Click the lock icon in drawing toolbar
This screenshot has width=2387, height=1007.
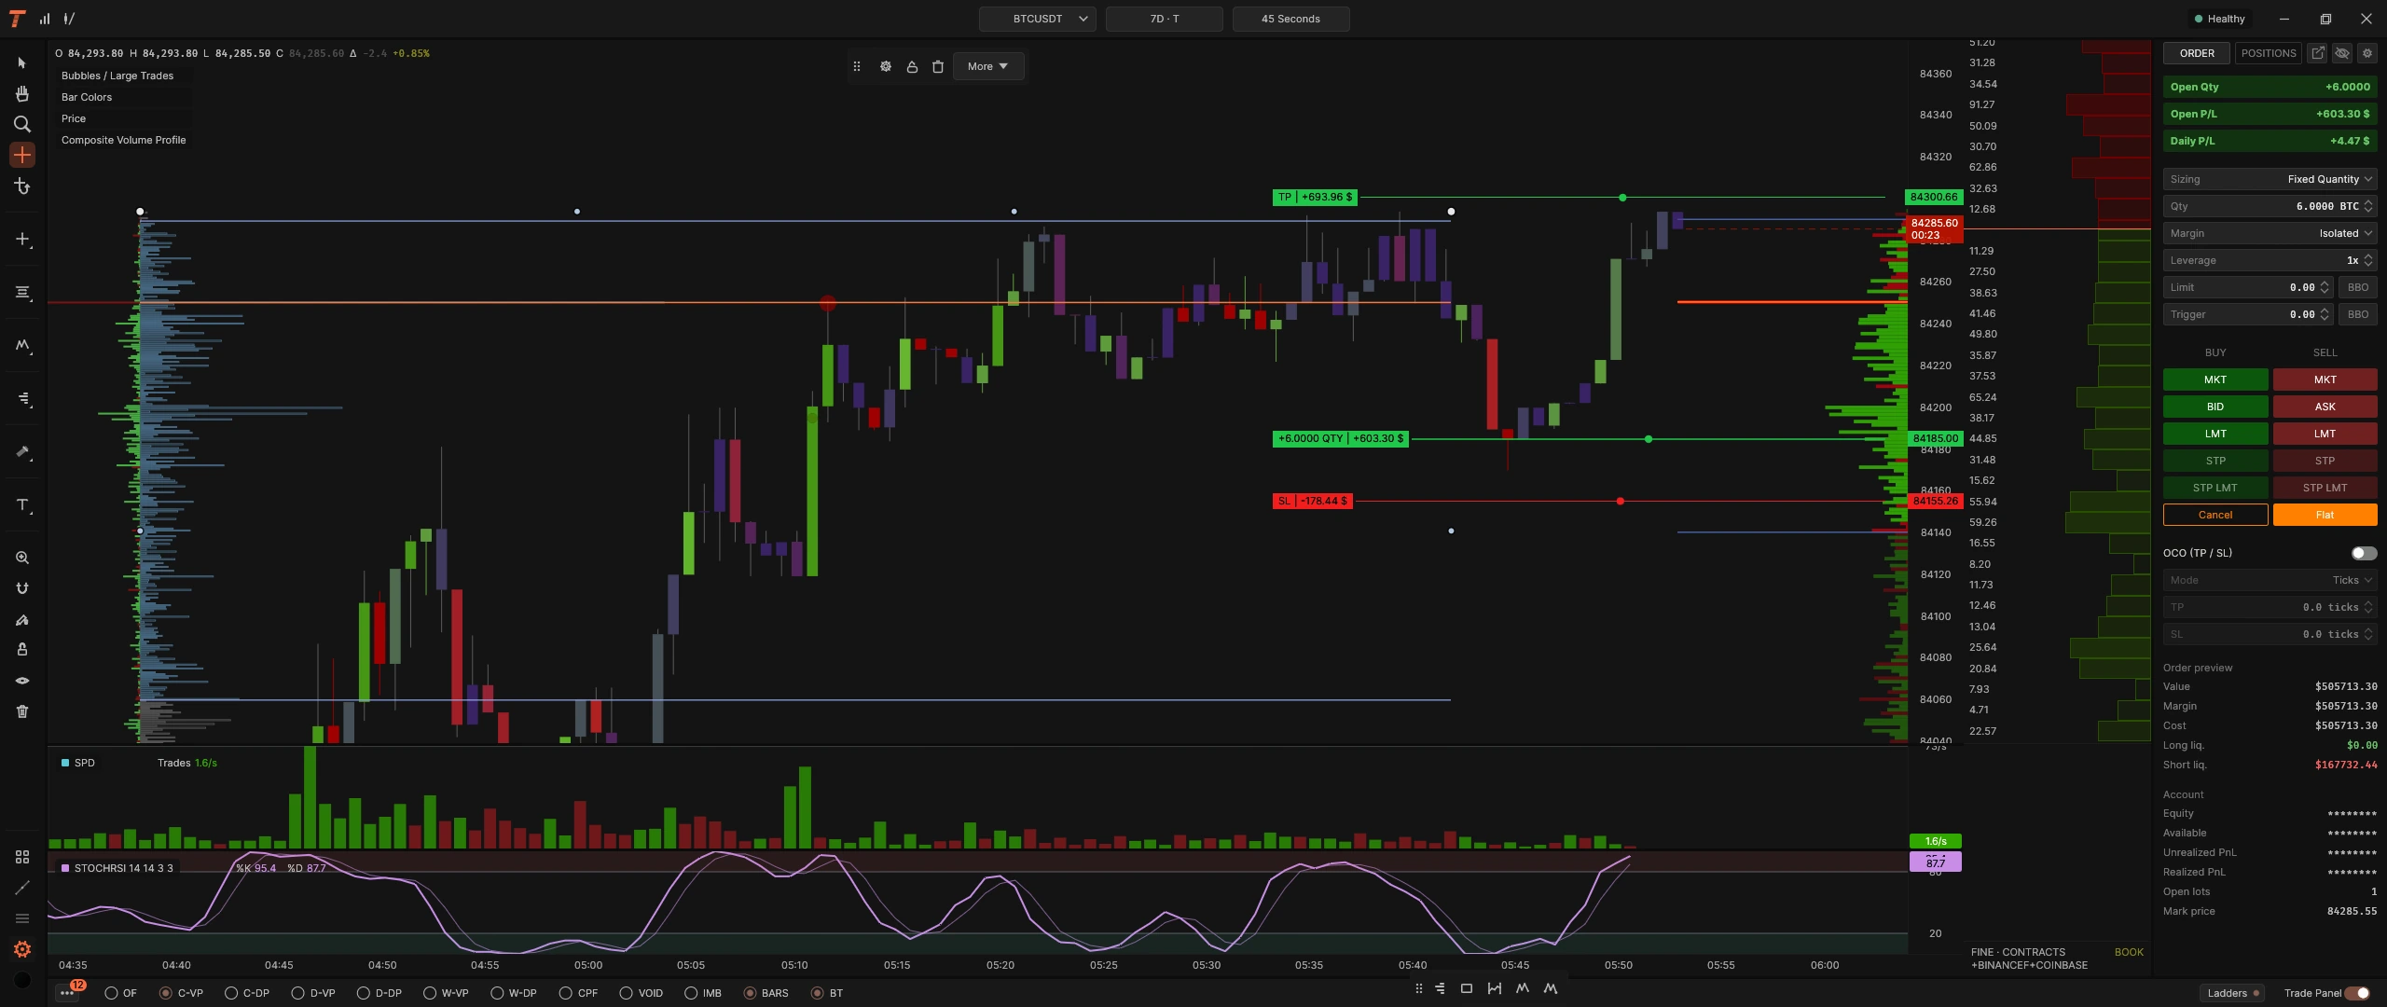pos(912,66)
